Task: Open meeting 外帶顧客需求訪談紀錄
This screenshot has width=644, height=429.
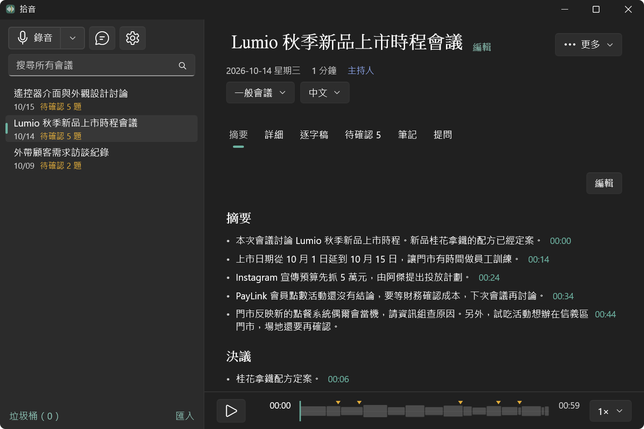Action: 101,159
